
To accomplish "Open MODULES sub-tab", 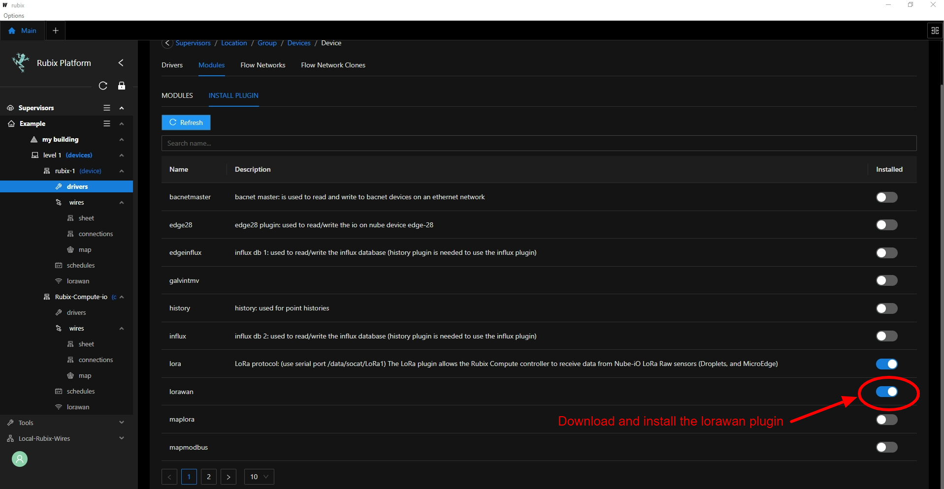I will click(177, 95).
